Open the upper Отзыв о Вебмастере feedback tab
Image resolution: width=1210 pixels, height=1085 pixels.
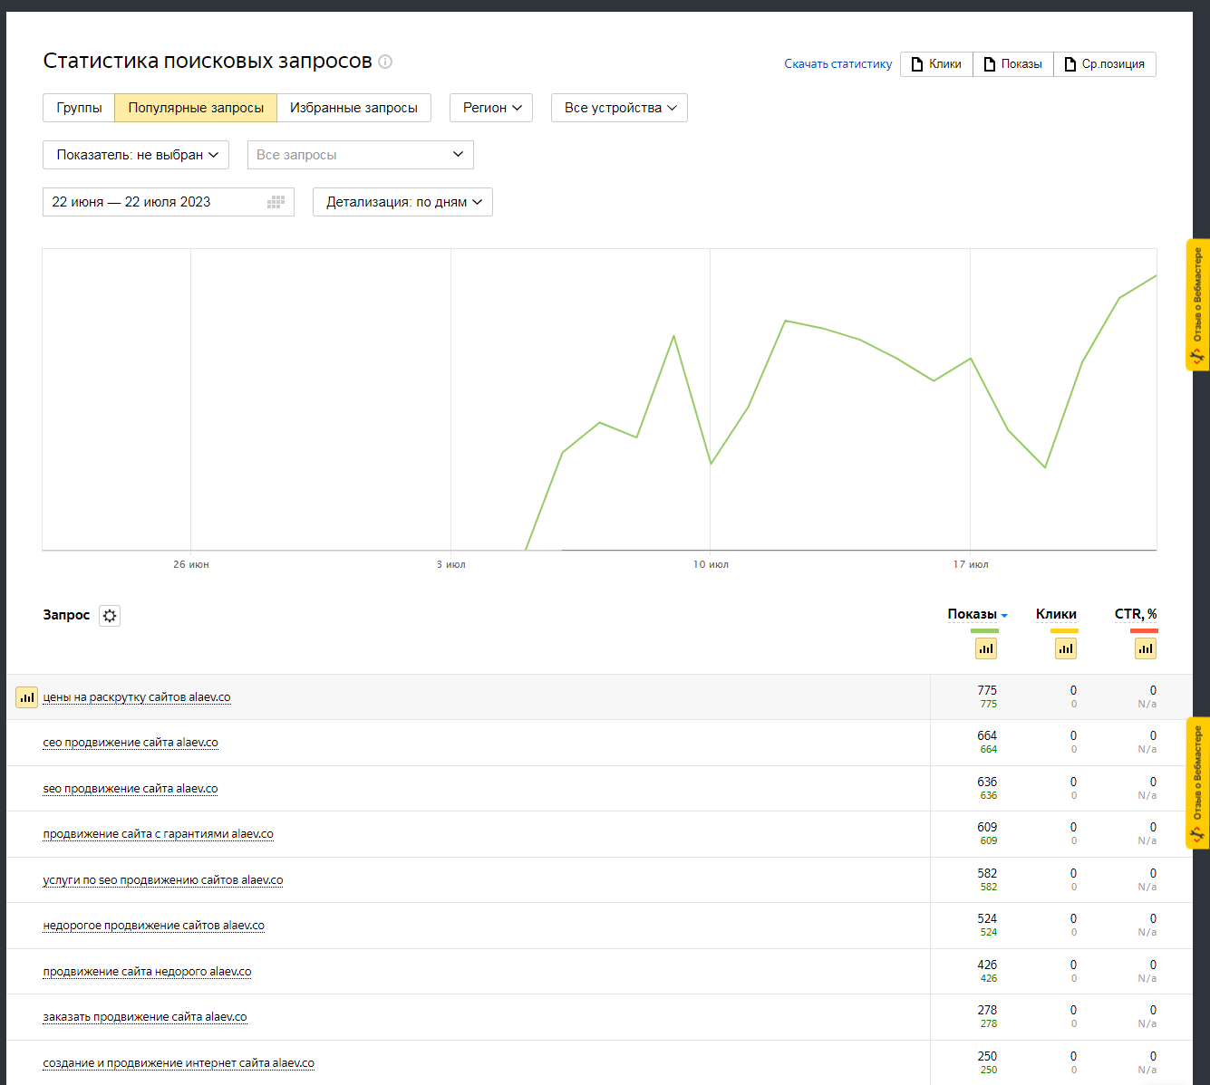[x=1197, y=304]
